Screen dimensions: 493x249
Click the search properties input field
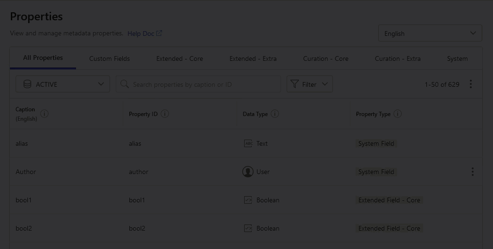click(198, 84)
